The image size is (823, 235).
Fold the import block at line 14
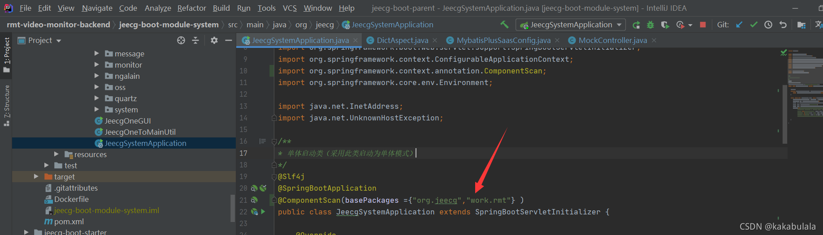point(274,118)
